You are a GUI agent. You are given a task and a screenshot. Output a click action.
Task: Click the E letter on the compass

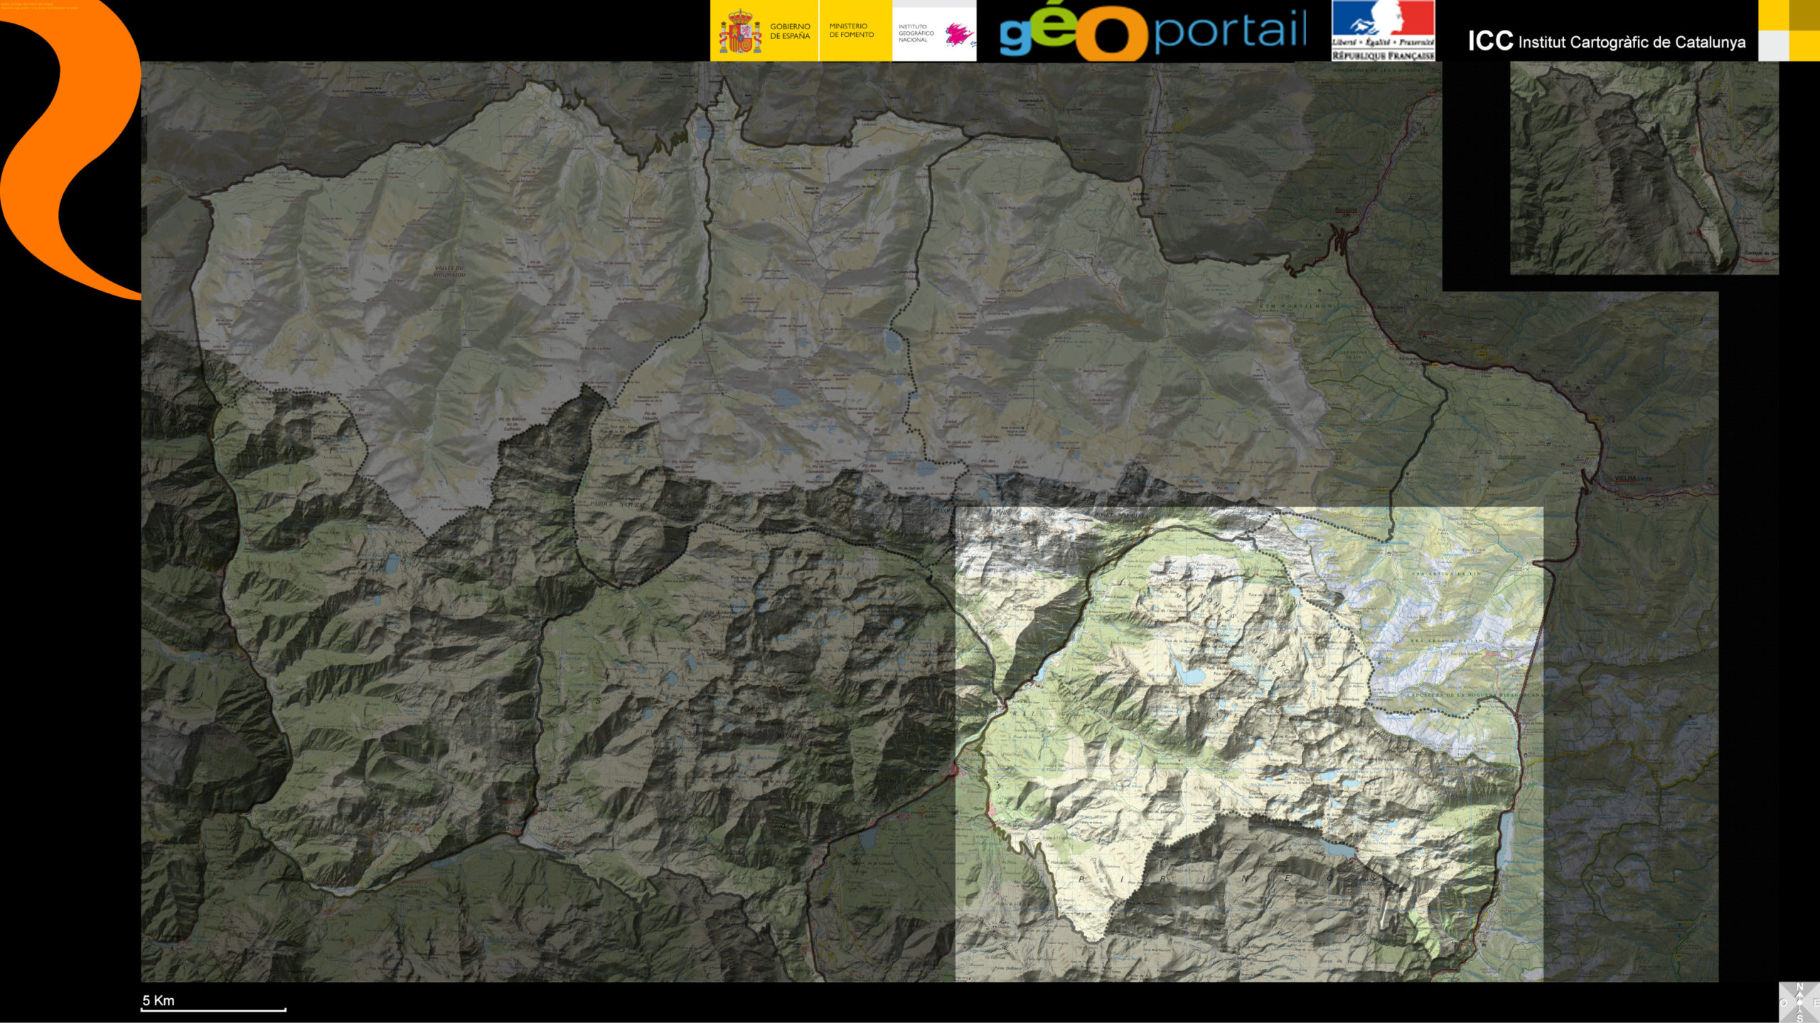pos(1816,1002)
